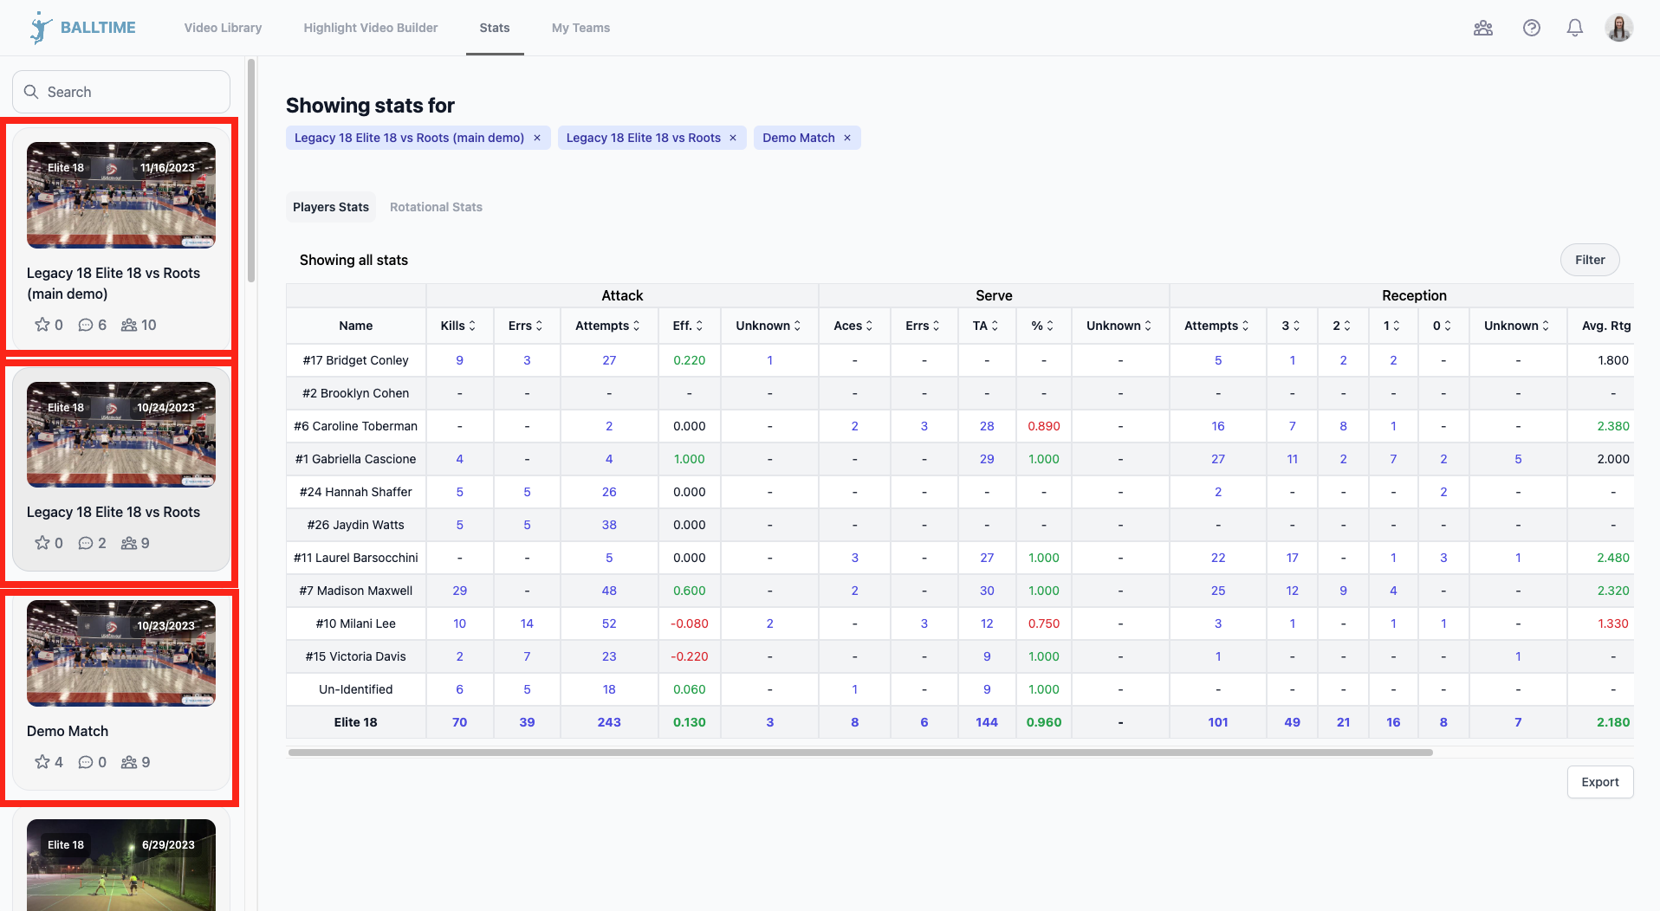Focus the Search input field

[x=121, y=92]
